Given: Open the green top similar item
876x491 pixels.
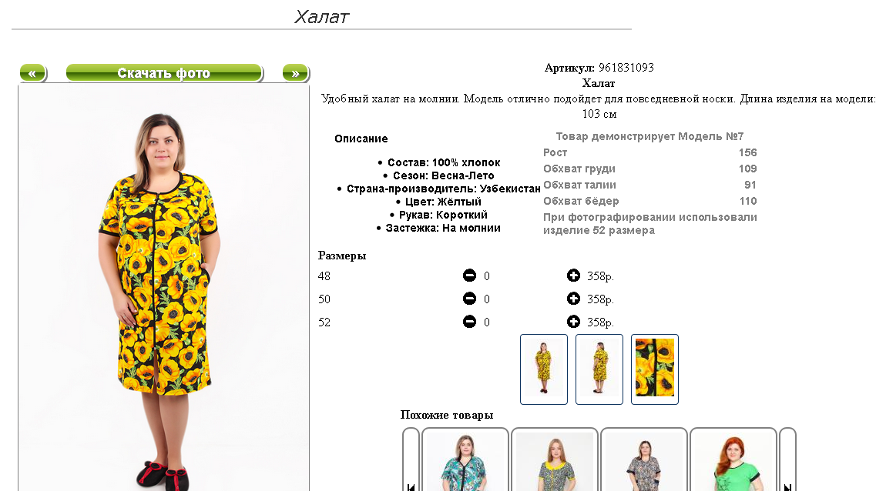Looking at the screenshot, I should (733, 459).
